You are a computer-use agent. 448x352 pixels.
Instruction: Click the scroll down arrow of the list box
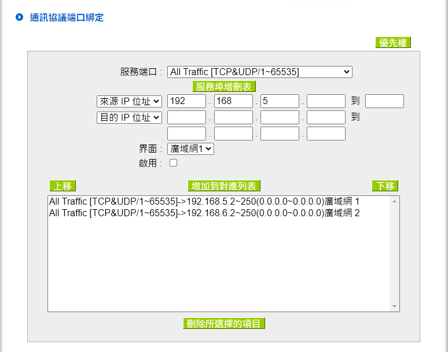[395, 306]
